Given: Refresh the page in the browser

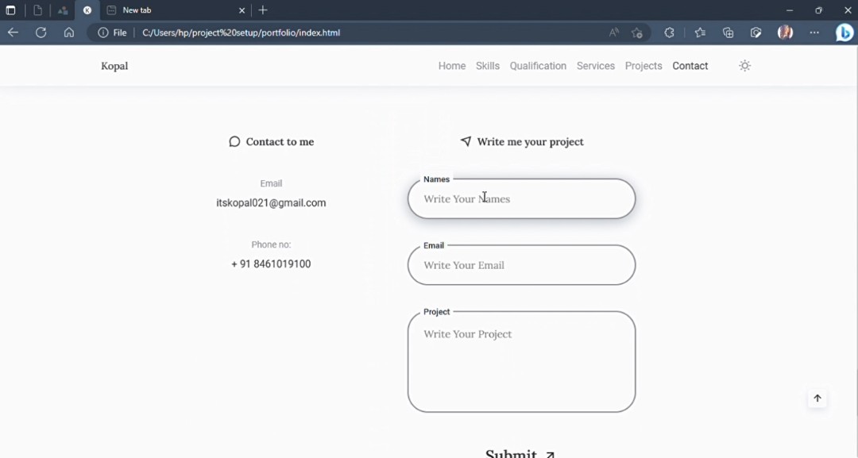Looking at the screenshot, I should pyautogui.click(x=41, y=33).
